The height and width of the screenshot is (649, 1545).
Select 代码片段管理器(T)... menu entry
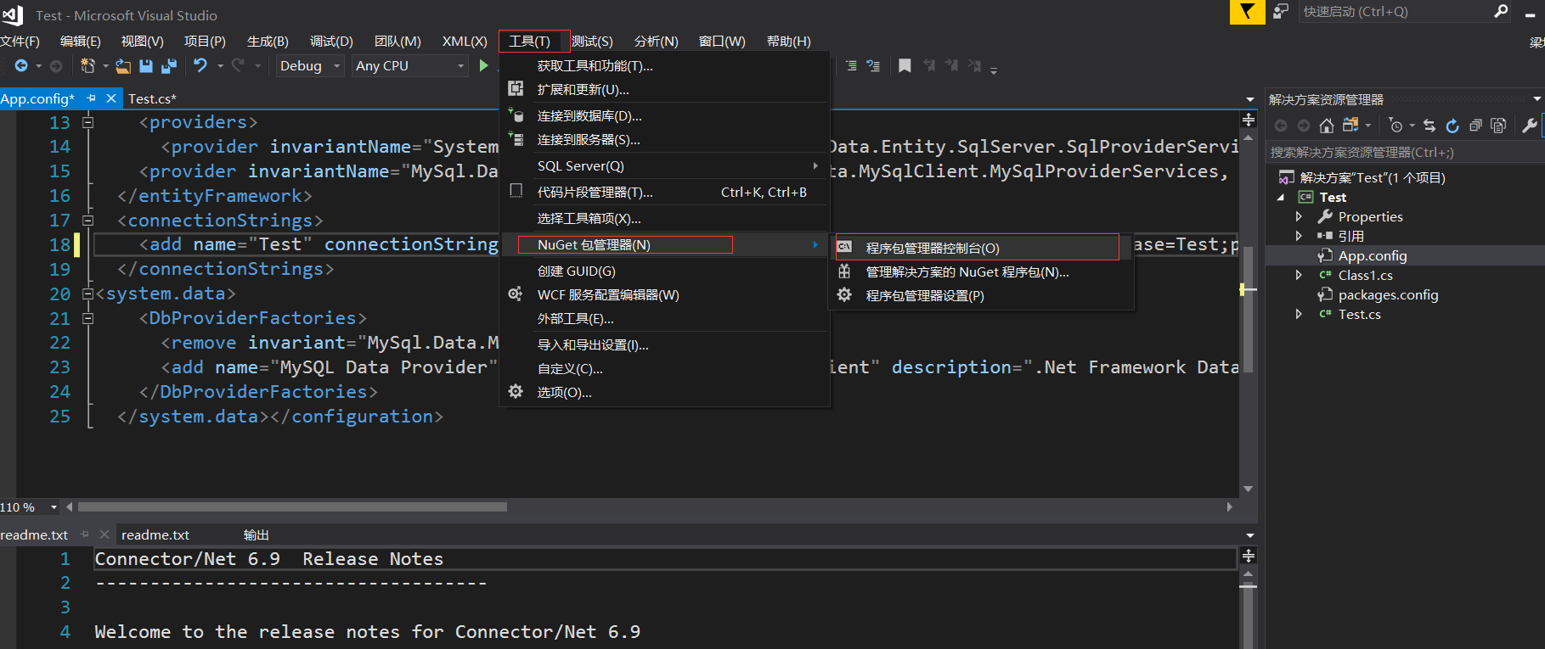click(664, 192)
